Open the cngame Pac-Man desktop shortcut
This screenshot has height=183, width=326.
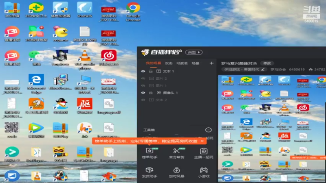click(60, 34)
